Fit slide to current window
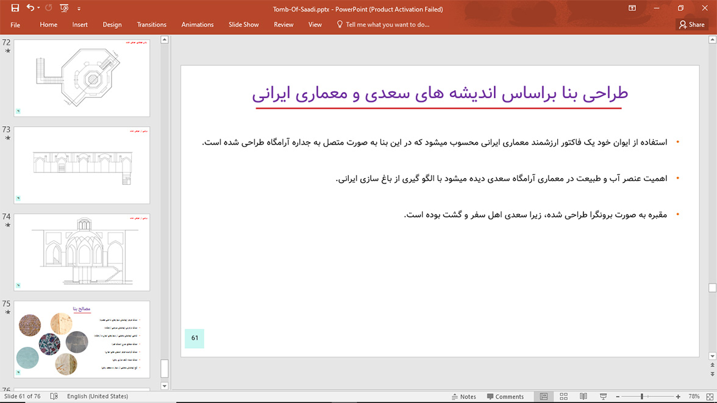Screen dimensions: 717x403 point(710,396)
